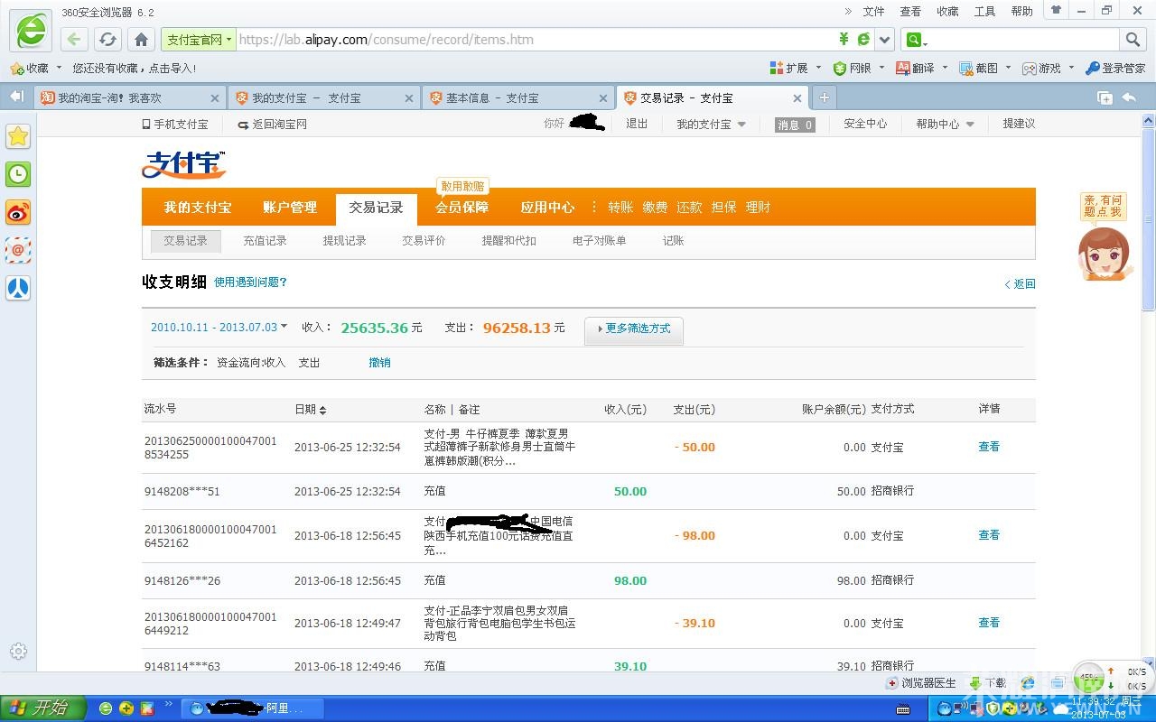Open the favorites star in sidebar

coord(18,136)
